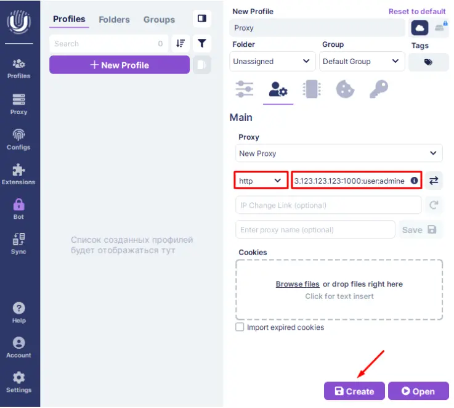Expand the Folder Unassigned dropdown
This screenshot has height=408, width=454.
(273, 62)
